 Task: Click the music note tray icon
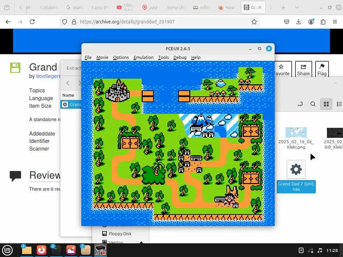pos(320,250)
